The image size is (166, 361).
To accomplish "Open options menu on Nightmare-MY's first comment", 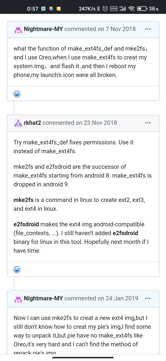I will 148,29.
